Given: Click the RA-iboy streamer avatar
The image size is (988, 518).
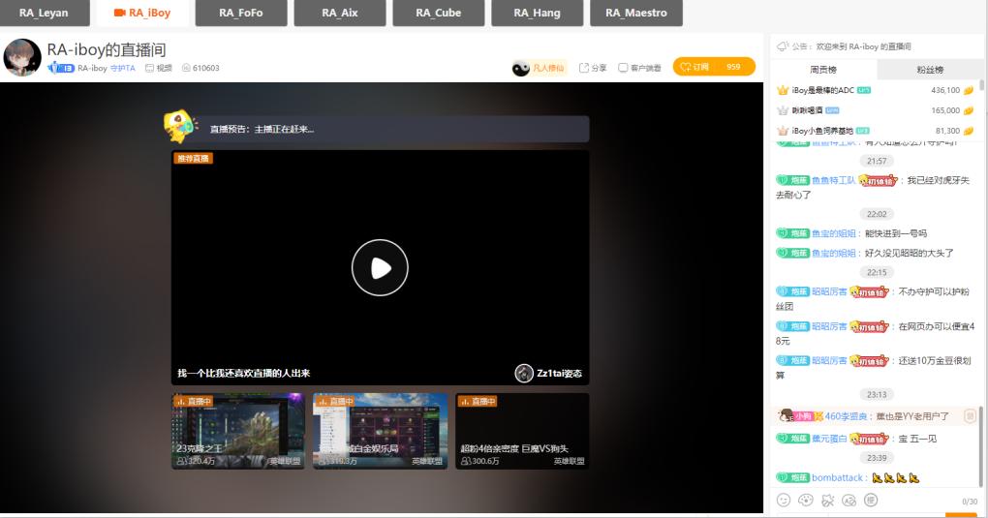Looking at the screenshot, I should pos(22,57).
